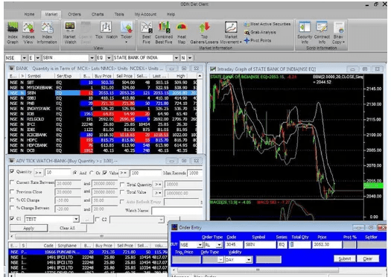391x280 pixels.
Task: Open Contract Info icon
Action: click(x=322, y=33)
